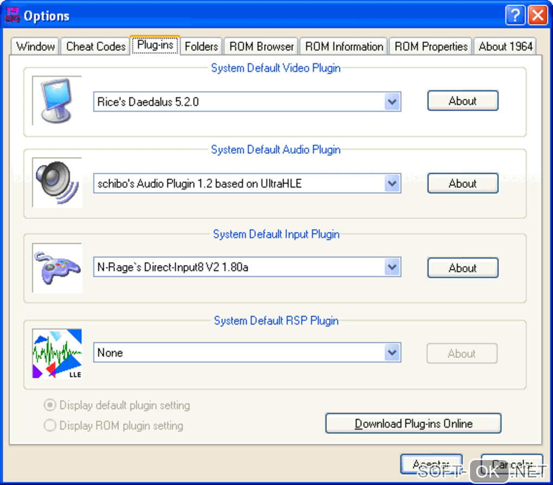Click the System Default Video Plugin label
Image resolution: width=553 pixels, height=485 pixels.
pos(276,68)
